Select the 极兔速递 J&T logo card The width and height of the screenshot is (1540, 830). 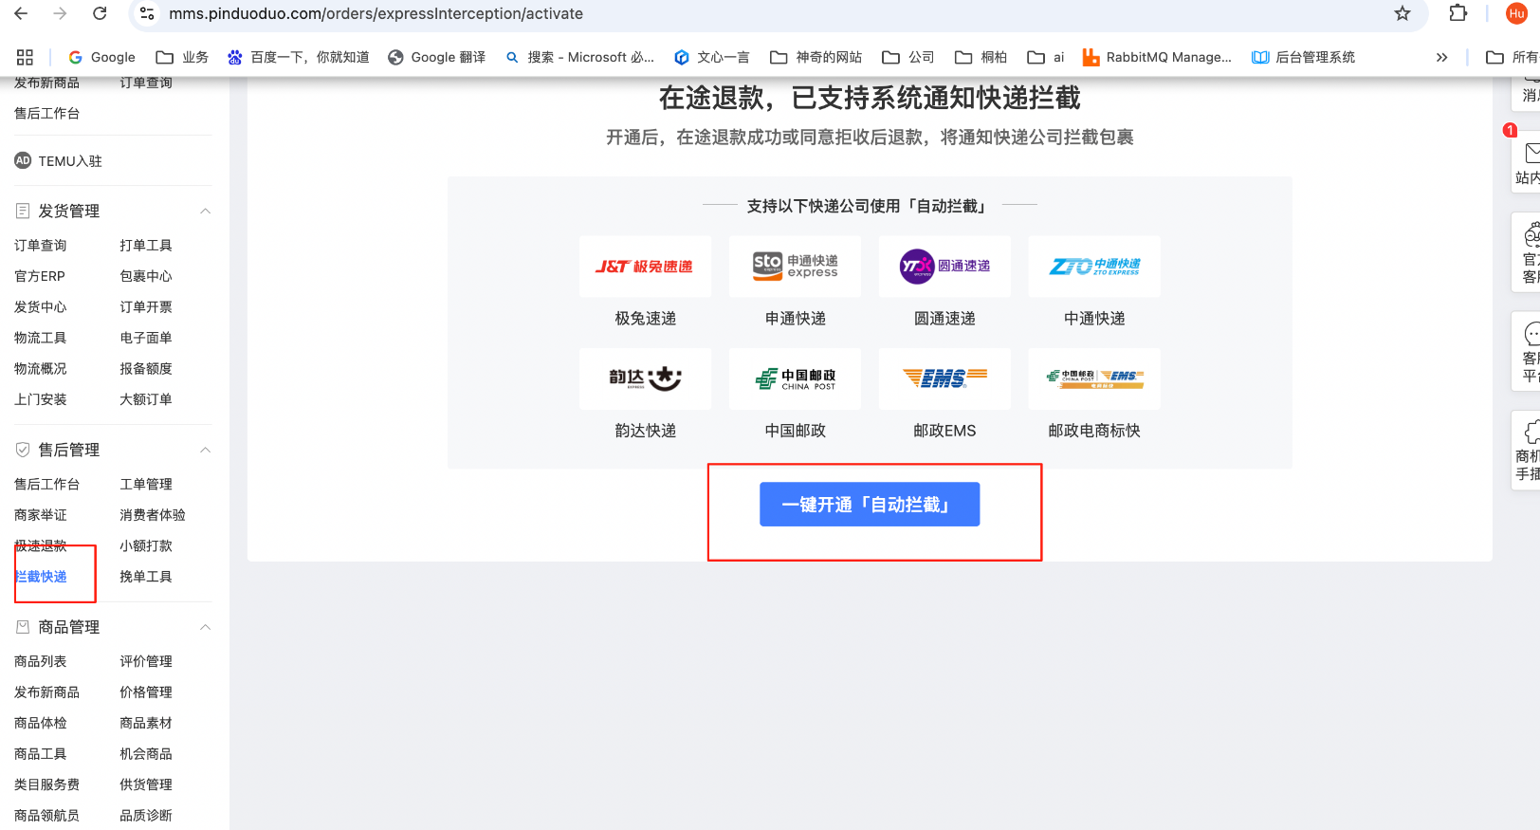[645, 267]
